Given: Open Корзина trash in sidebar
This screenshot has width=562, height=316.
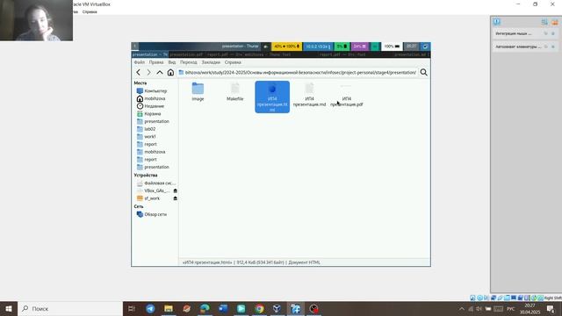Looking at the screenshot, I should pyautogui.click(x=148, y=113).
